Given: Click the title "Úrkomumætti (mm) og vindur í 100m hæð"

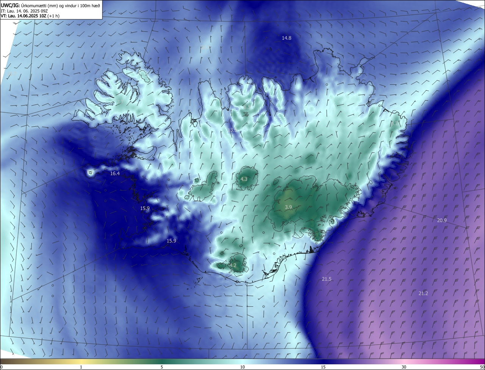Looking at the screenshot, I should [x=60, y=5].
